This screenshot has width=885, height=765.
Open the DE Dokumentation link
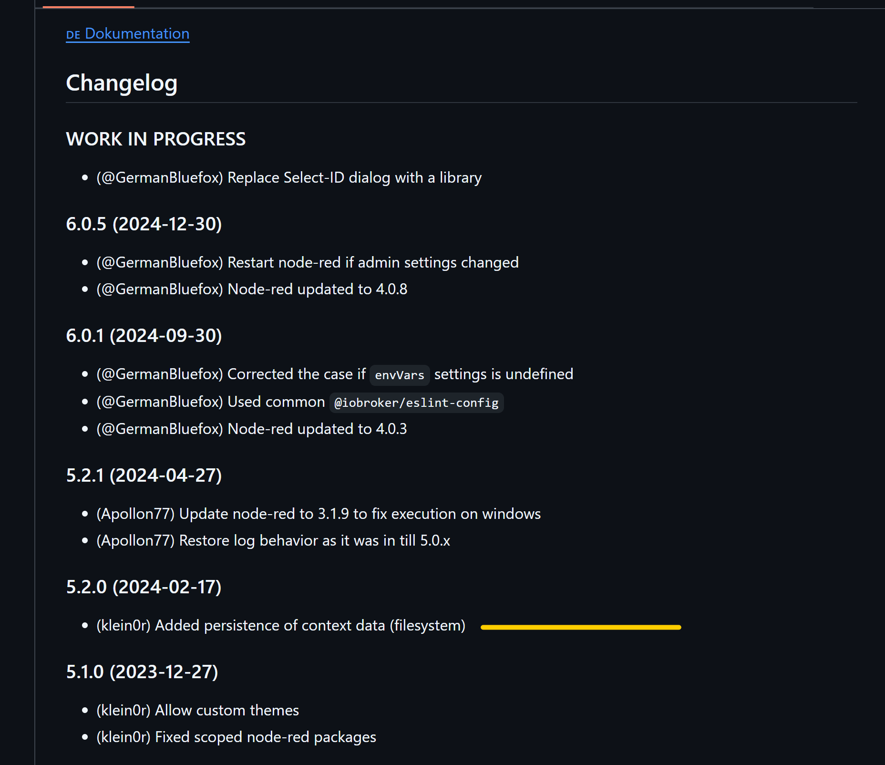[x=128, y=34]
